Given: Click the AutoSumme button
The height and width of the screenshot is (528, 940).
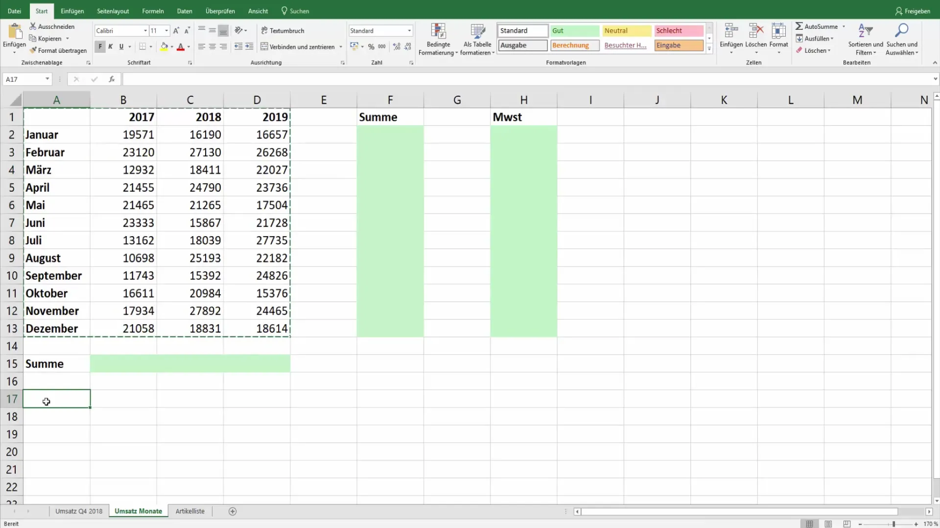Looking at the screenshot, I should coord(816,26).
